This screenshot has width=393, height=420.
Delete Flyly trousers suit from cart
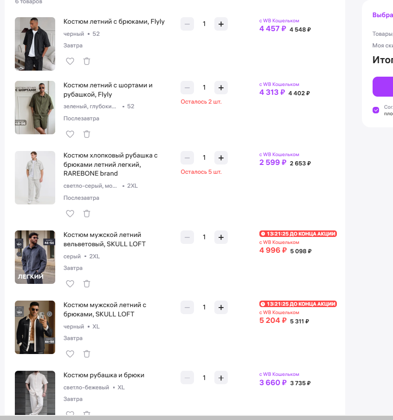tap(87, 61)
